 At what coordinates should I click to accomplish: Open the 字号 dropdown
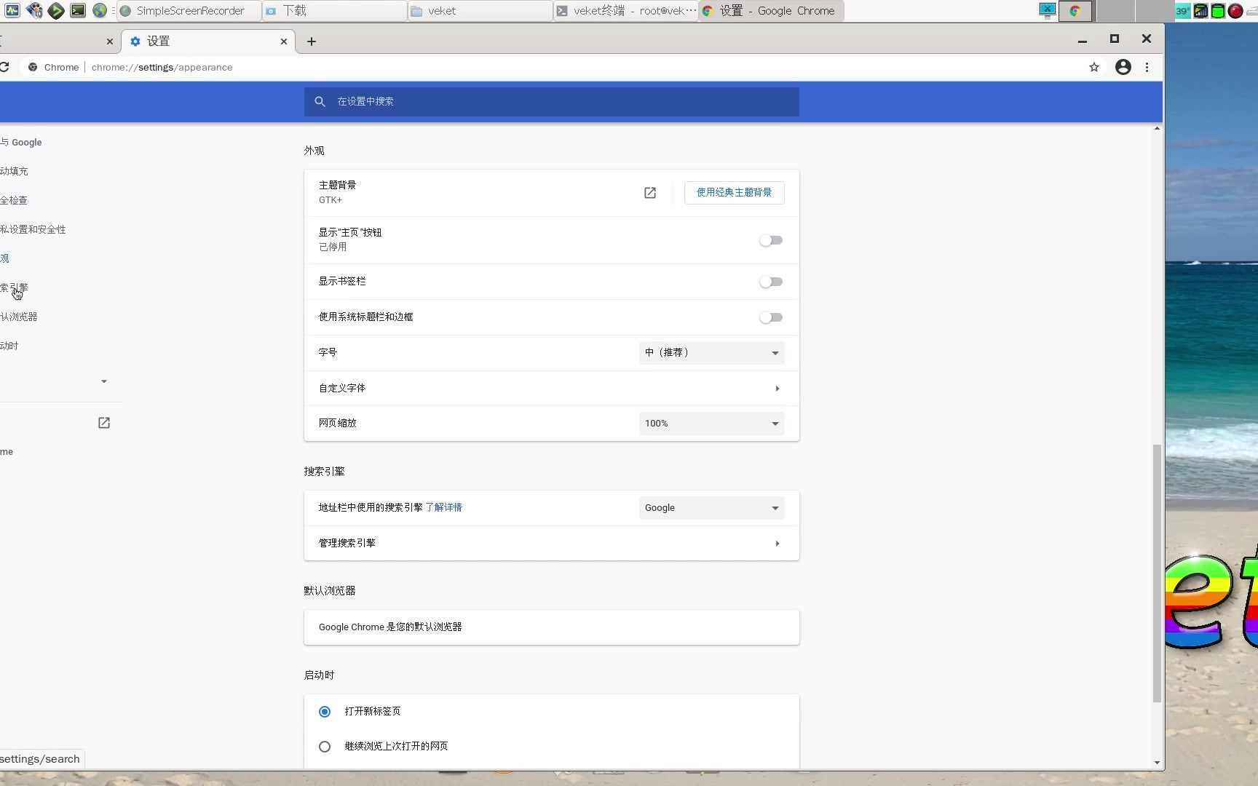[711, 352]
